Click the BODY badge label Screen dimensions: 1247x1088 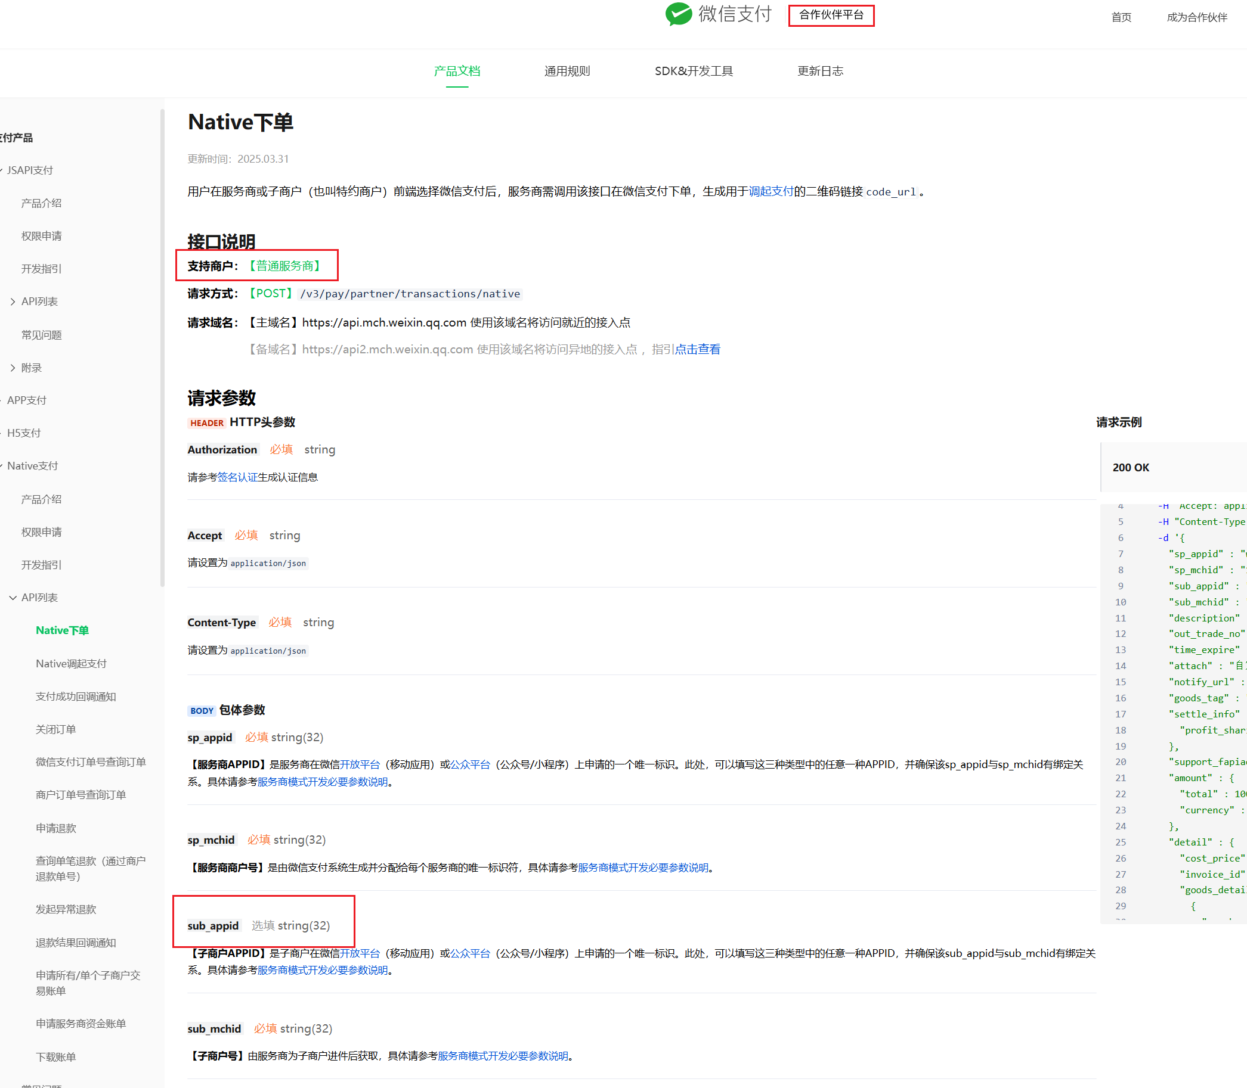tap(202, 710)
